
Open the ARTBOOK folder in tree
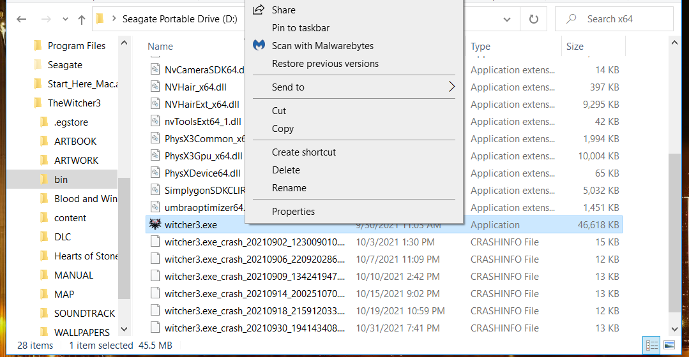(75, 142)
